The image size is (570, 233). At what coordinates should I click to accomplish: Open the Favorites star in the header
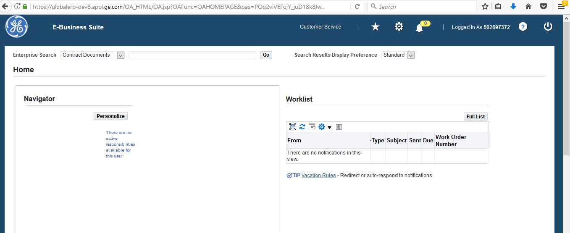[x=376, y=27]
